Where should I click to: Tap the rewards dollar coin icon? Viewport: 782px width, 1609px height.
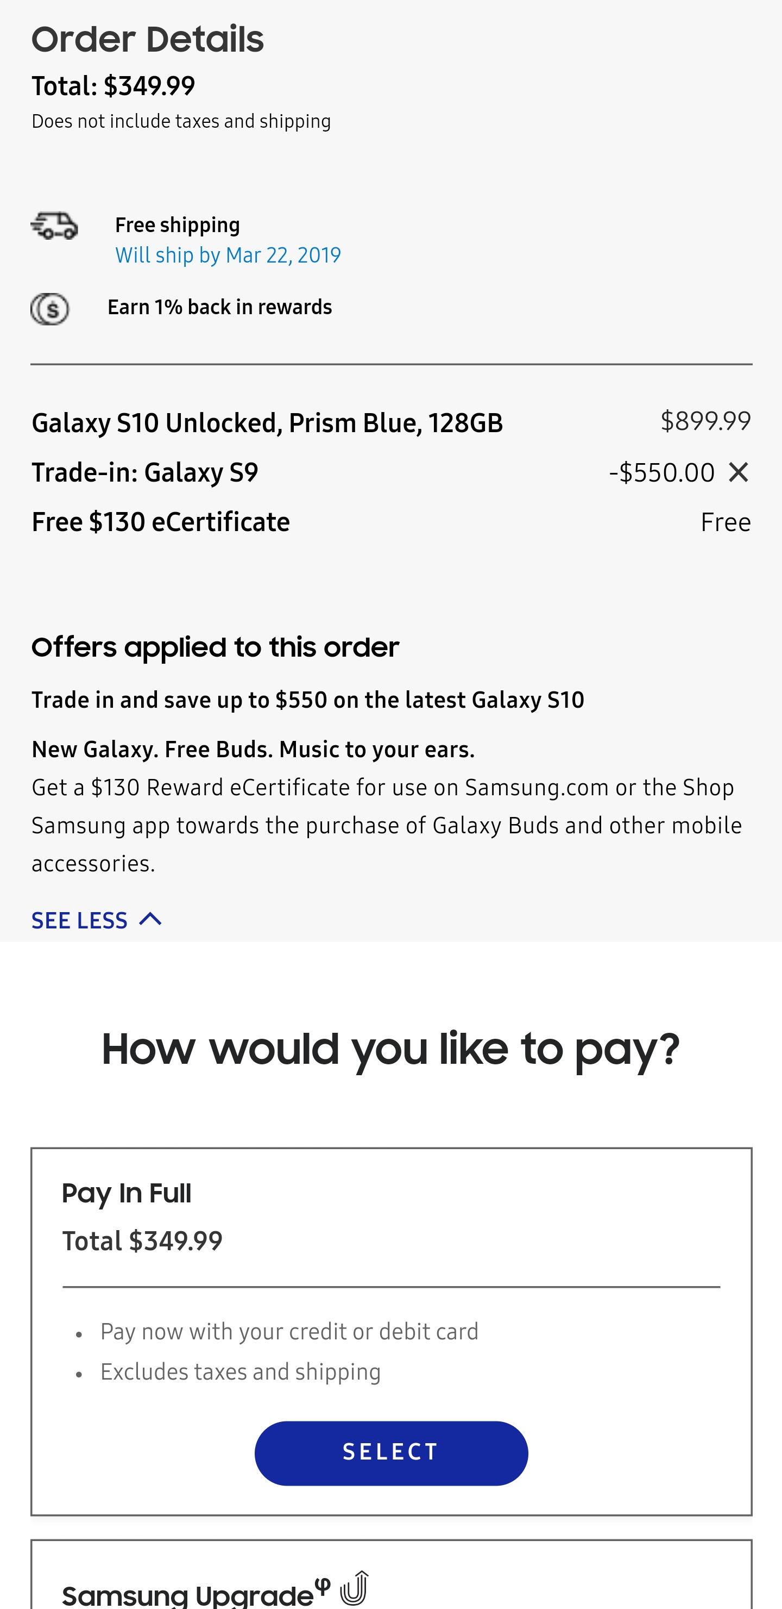(50, 309)
